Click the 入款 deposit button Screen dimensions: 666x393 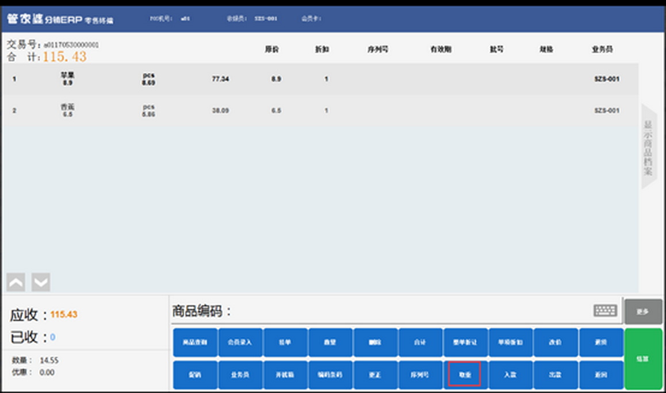pos(510,375)
